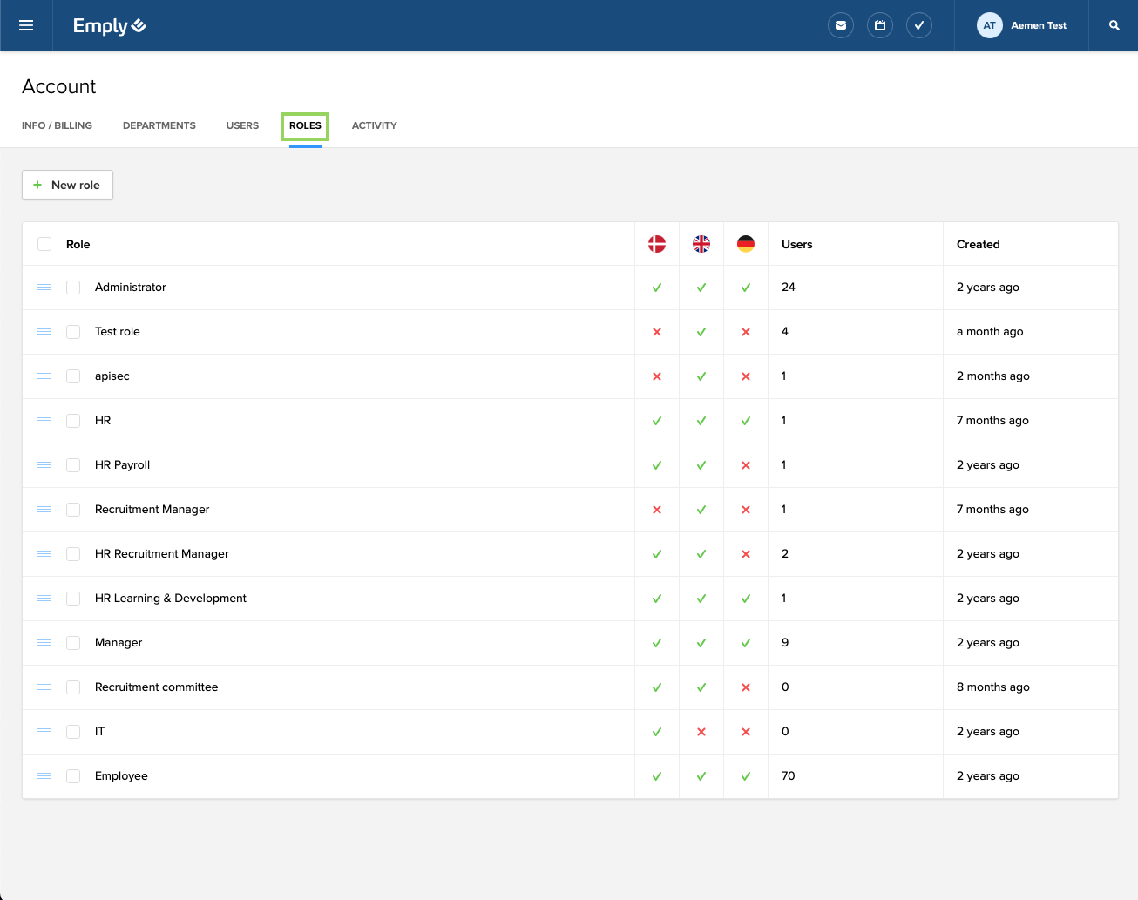The width and height of the screenshot is (1138, 900).
Task: Click the Created column header
Action: [x=978, y=244]
